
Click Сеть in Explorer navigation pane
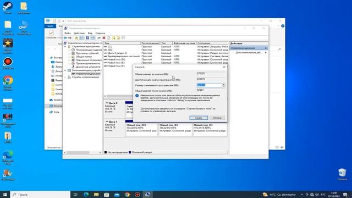(x=56, y=112)
